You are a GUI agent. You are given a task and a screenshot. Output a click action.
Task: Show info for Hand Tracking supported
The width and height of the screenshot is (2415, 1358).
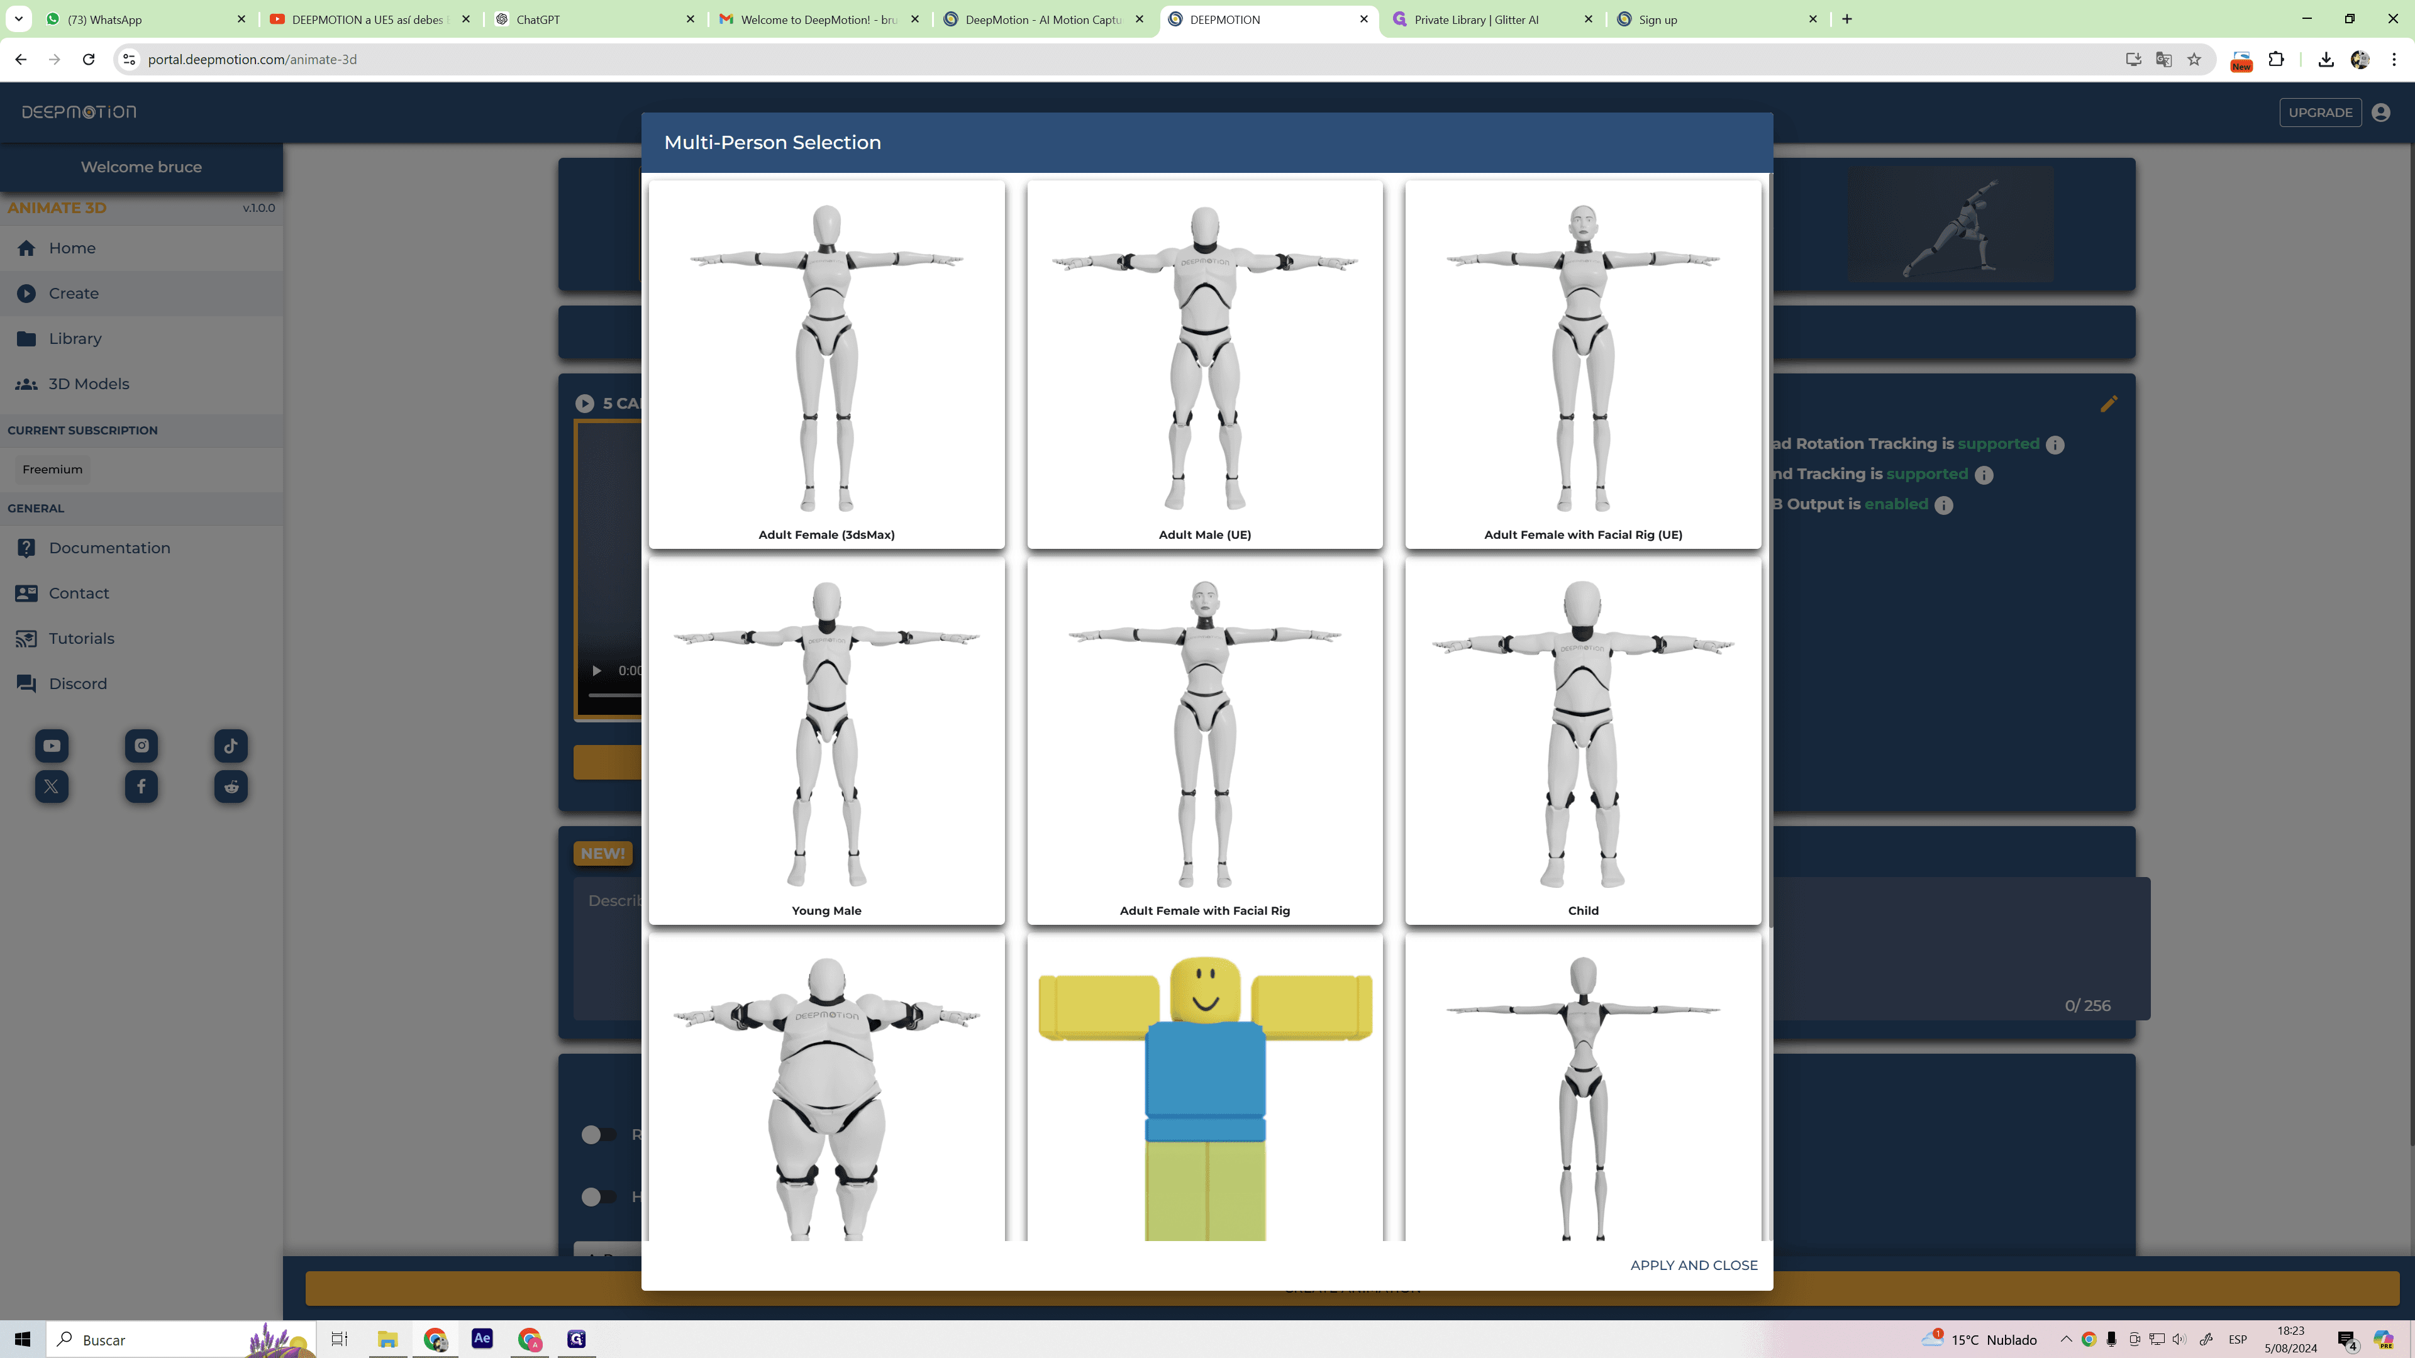click(1984, 475)
